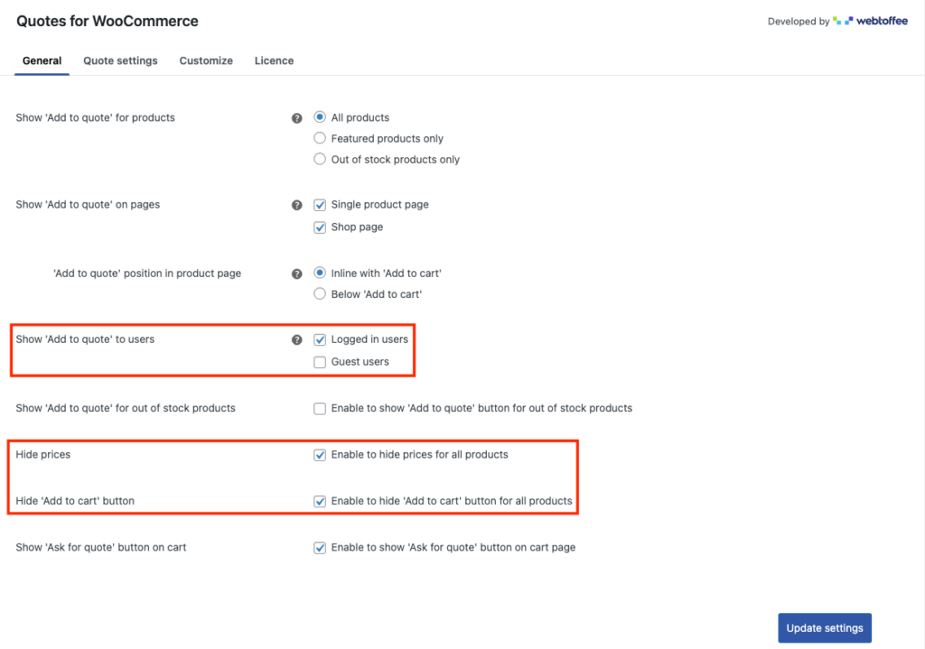
Task: Select the 'All products' radio option
Action: coord(320,117)
